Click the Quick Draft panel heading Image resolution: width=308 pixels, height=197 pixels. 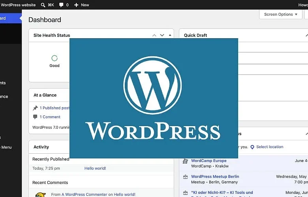pyautogui.click(x=195, y=35)
